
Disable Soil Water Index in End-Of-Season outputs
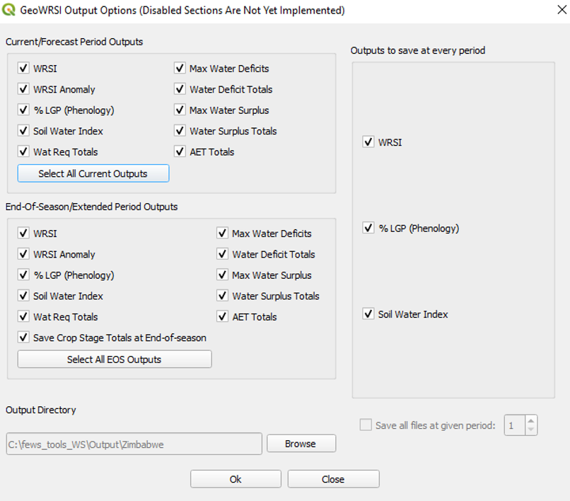(x=24, y=296)
